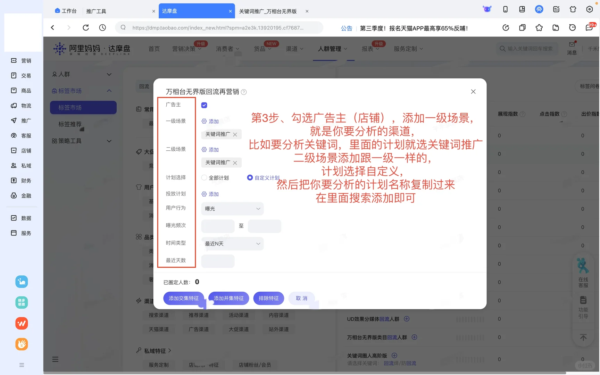
Task: Open the 曝光 user behavior dropdown
Action: pos(232,209)
